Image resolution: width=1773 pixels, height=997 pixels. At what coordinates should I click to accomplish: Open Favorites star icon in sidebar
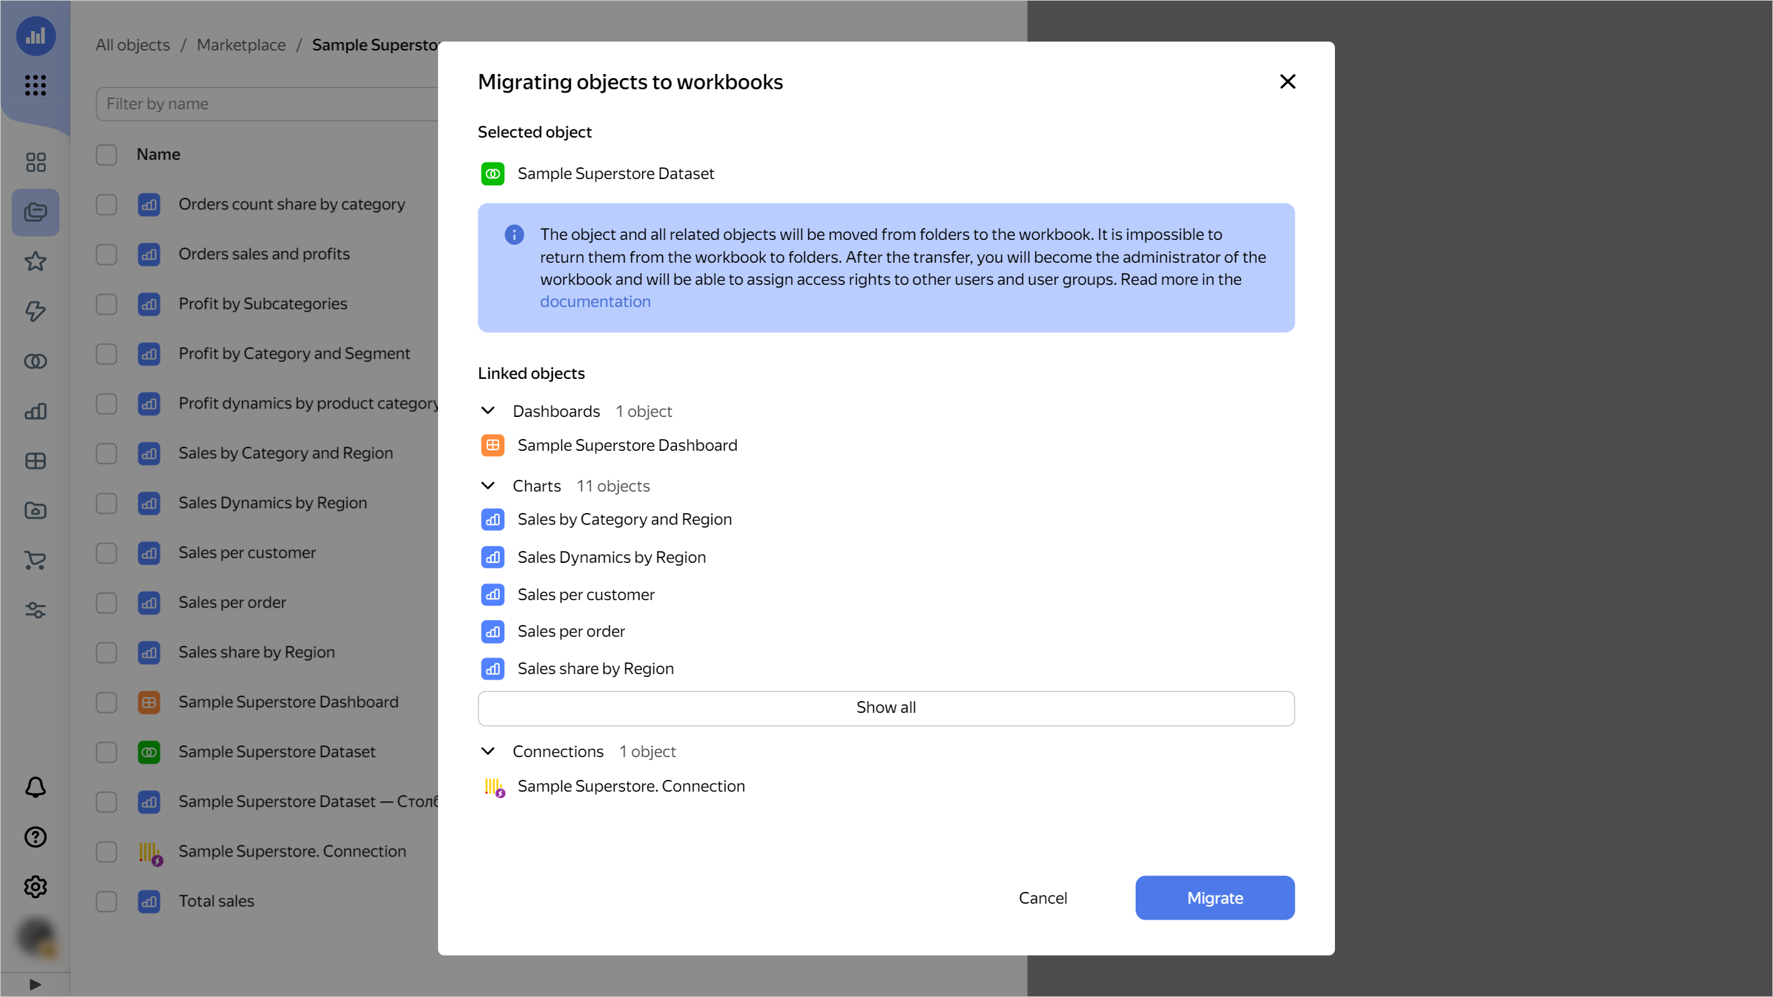35,261
